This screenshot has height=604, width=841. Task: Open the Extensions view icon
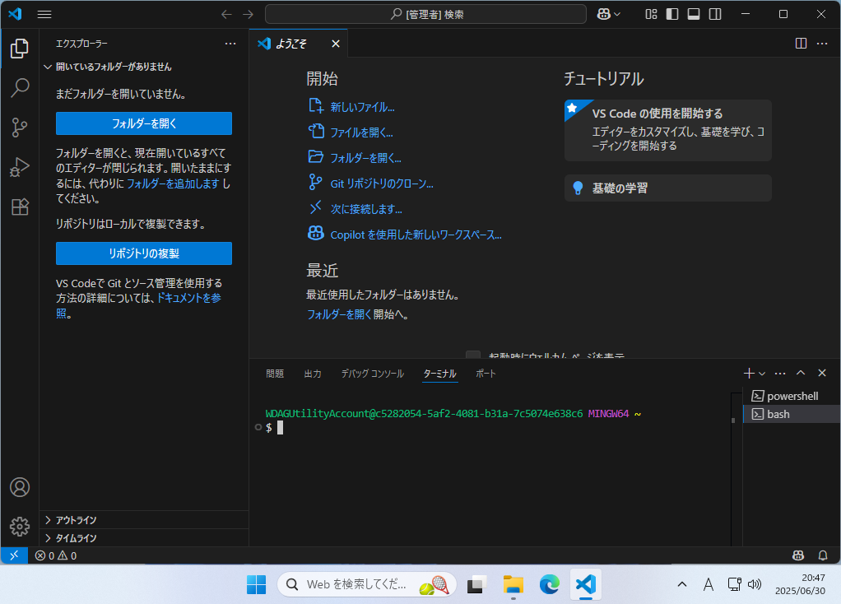[19, 207]
